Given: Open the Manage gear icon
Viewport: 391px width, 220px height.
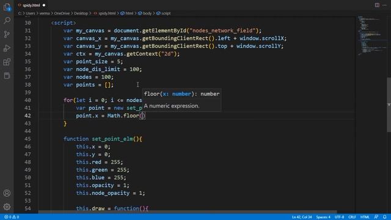Looking at the screenshot, I should [x=7, y=207].
